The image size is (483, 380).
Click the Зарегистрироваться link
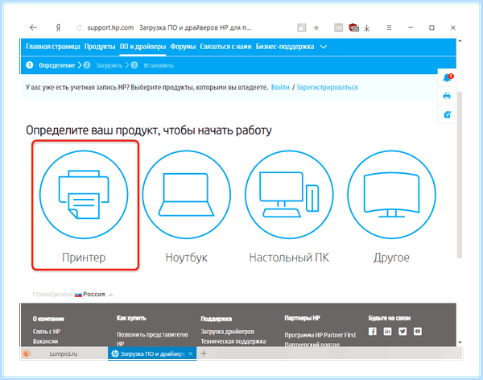coord(327,87)
